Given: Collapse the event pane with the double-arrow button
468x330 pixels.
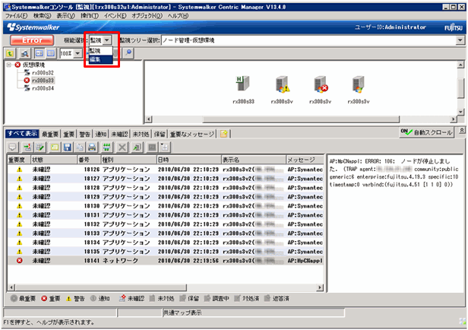Looking at the screenshot, I should (x=462, y=131).
